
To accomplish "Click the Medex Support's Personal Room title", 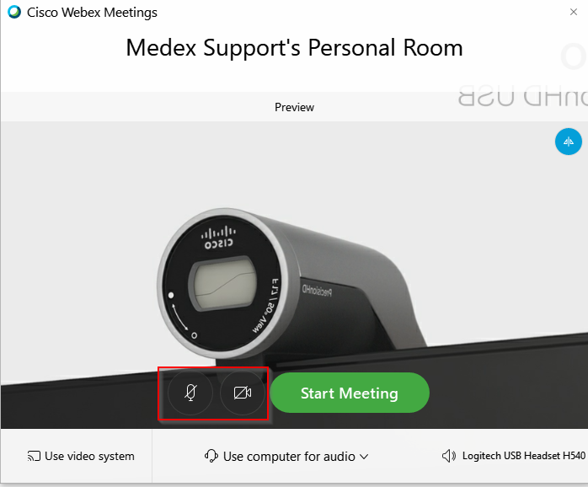I will click(x=294, y=48).
